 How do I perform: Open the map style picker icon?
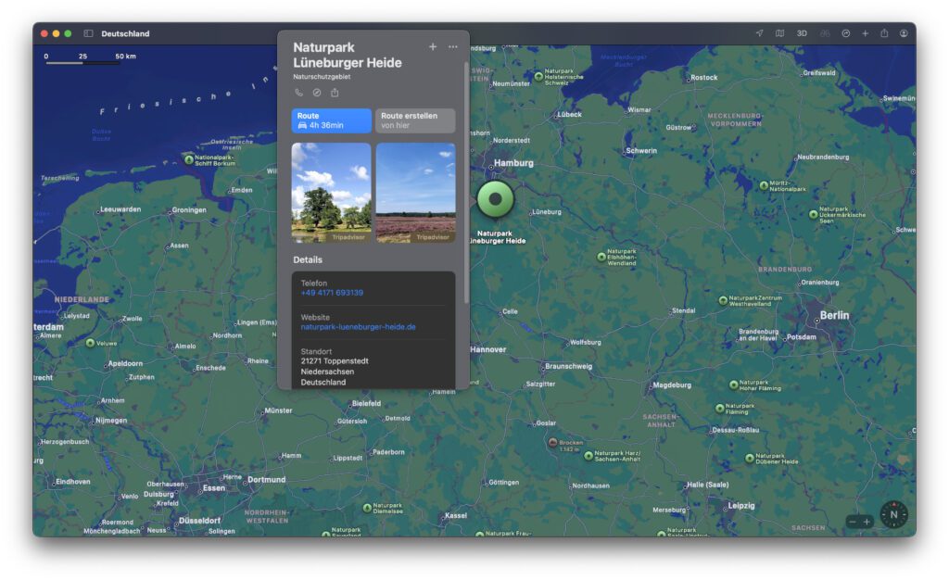click(779, 33)
